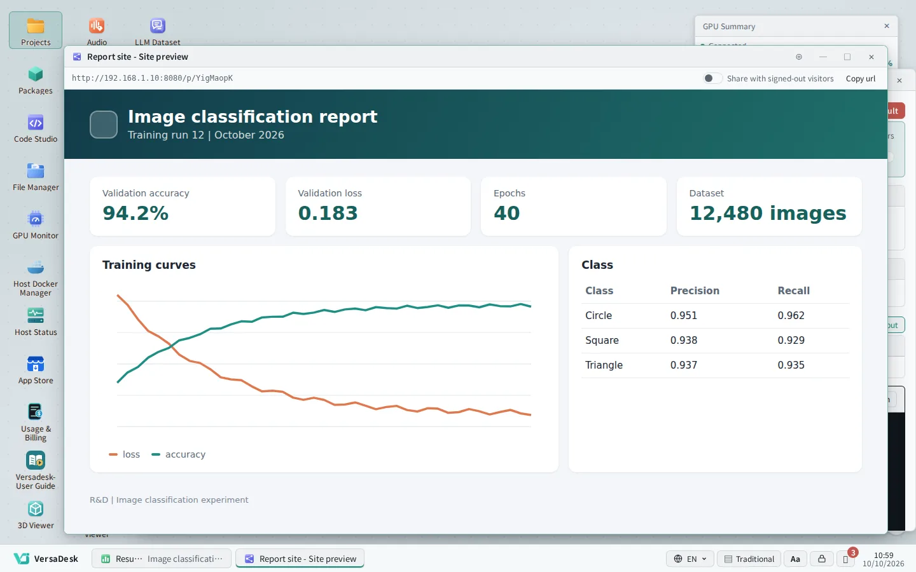Screen dimensions: 916x572
Task: Open the 3D Viewer app icon
Action: pos(36,515)
